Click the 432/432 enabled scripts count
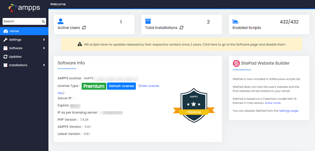Image resolution: width=315 pixels, height=151 pixels. [x=289, y=22]
